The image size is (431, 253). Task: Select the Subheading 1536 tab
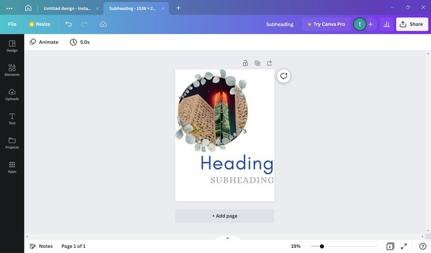132,8
